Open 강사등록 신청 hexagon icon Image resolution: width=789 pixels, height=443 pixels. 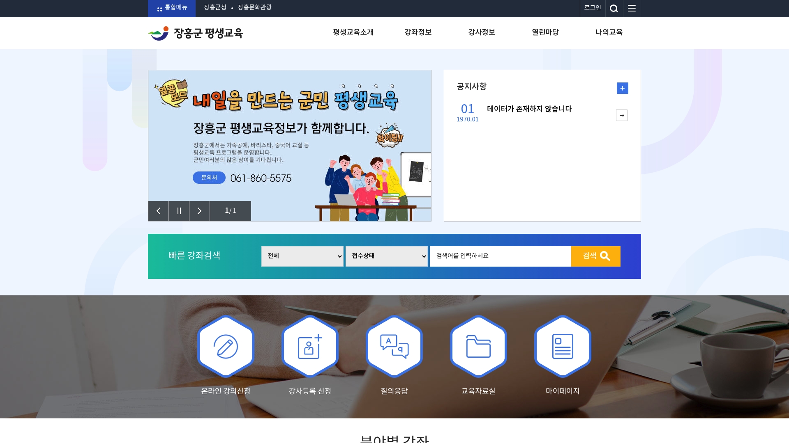310,346
